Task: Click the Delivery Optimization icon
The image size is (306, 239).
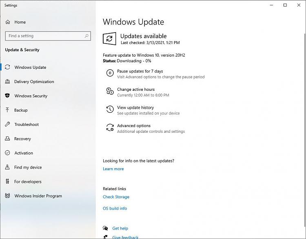Action: tap(7, 81)
